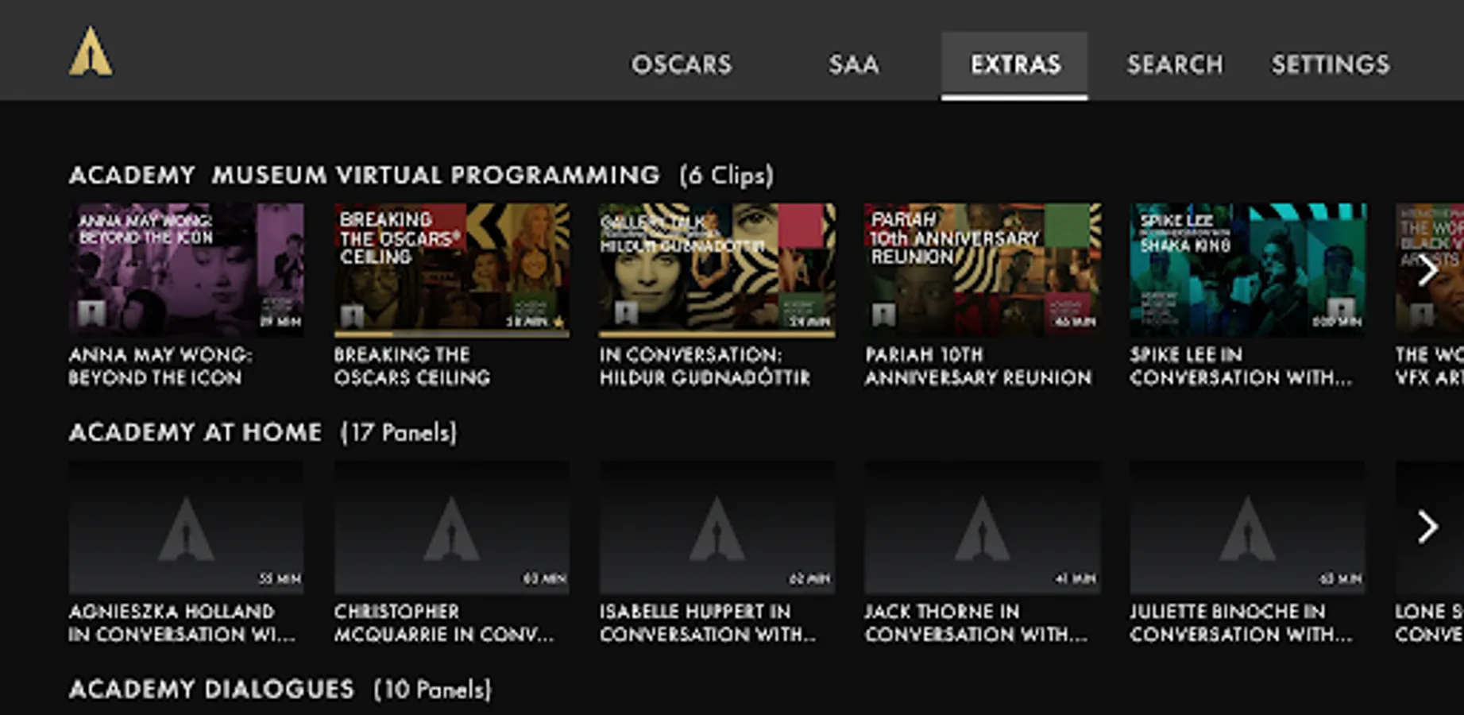1464x715 pixels.
Task: Click the "(6 Clips)" count label
Action: pyautogui.click(x=726, y=176)
